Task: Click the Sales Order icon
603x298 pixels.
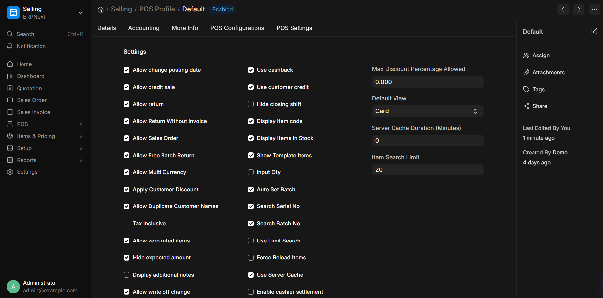Action: 10,100
